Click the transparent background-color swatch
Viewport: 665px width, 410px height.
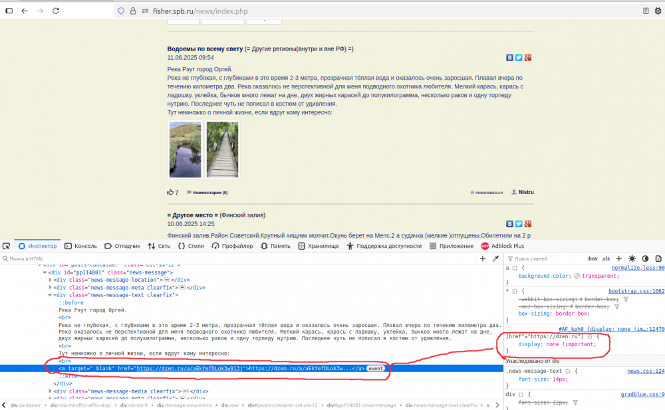pos(577,276)
